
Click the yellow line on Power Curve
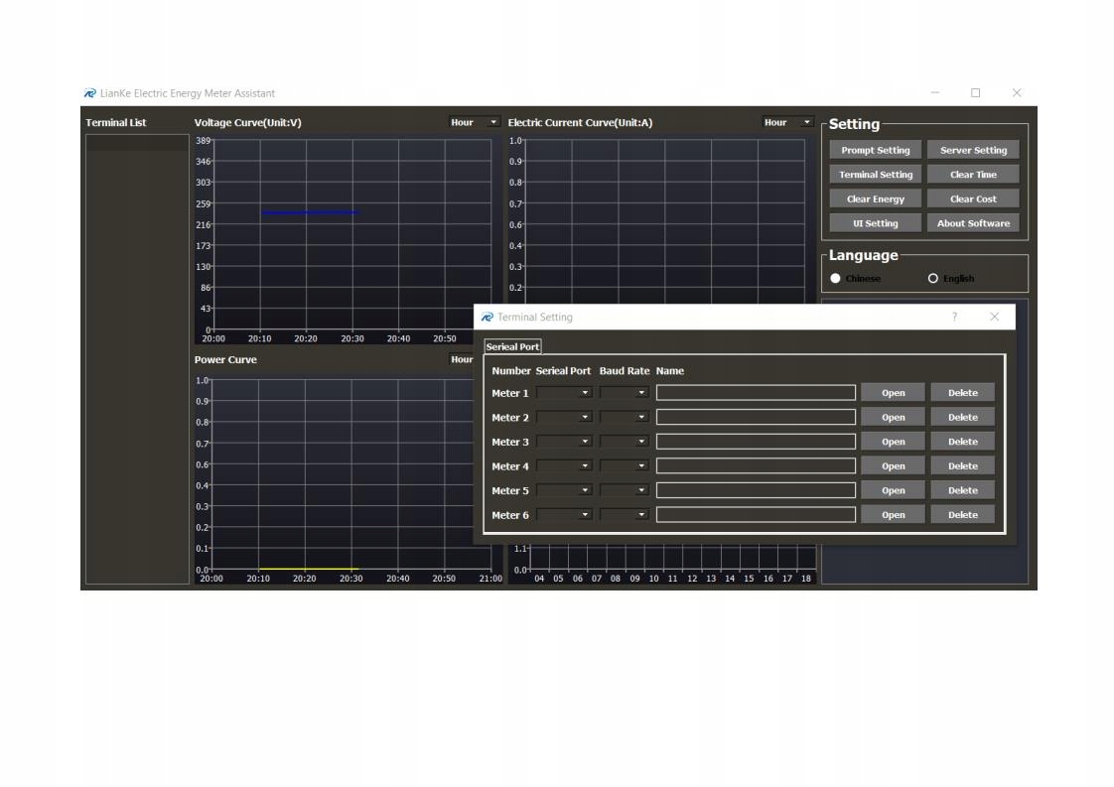point(309,569)
